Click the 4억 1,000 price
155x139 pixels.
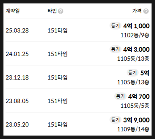pos(136,26)
